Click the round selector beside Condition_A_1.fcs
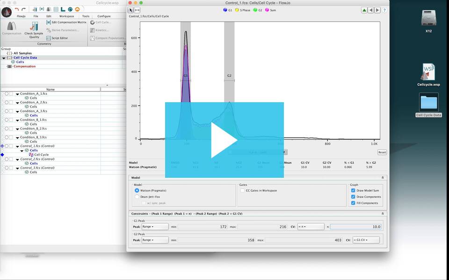Image resolution: width=449 pixels, height=280 pixels. (x=6, y=94)
